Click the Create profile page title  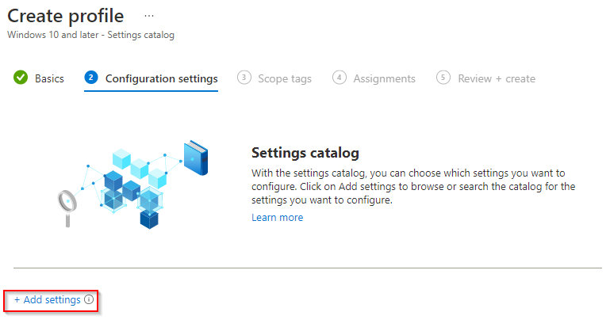(65, 17)
